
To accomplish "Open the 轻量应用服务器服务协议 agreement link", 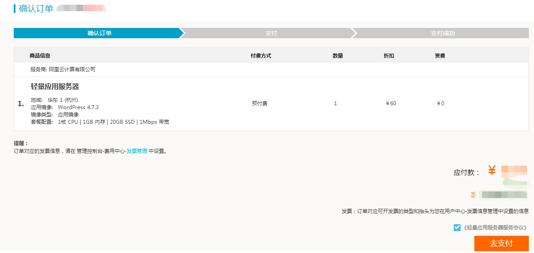I will (495, 228).
